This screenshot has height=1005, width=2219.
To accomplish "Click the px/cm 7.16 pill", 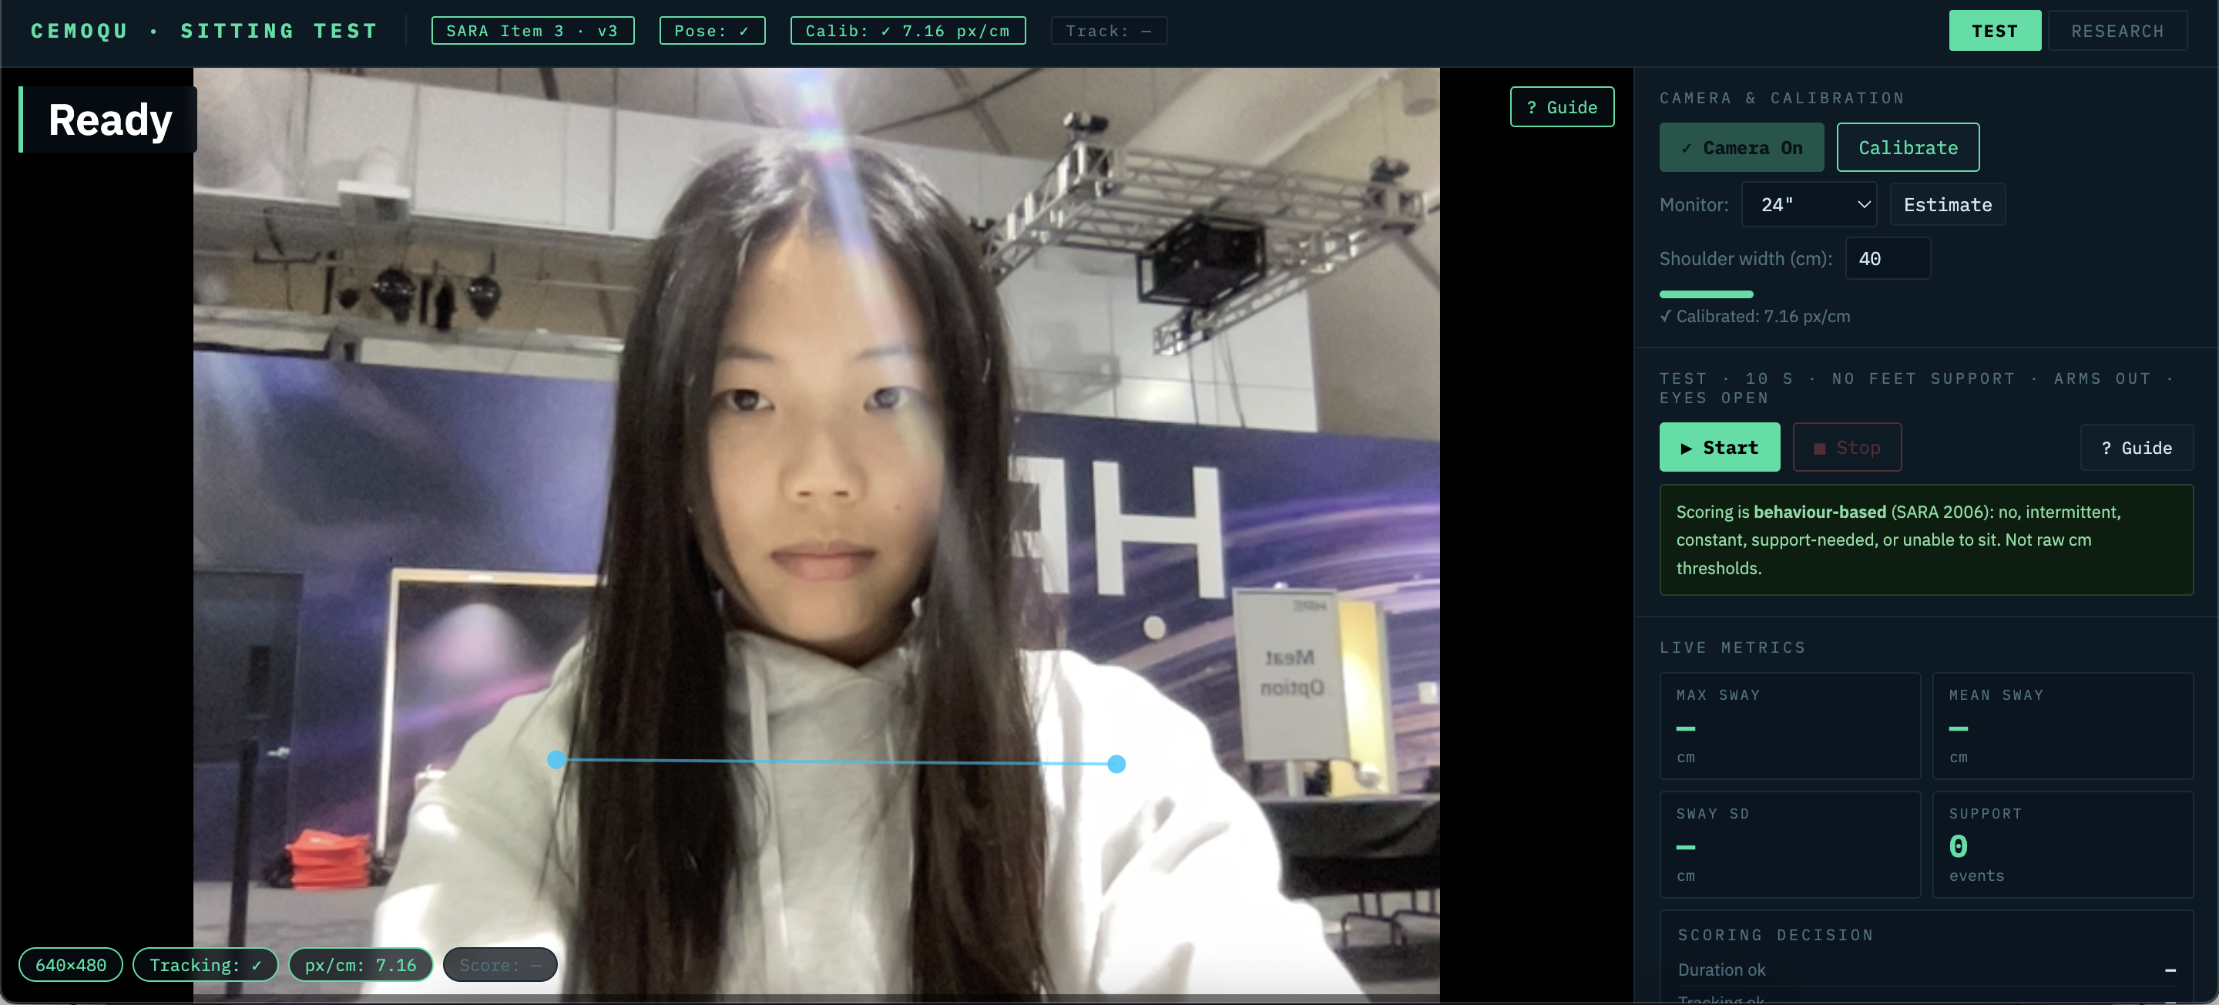I will pyautogui.click(x=359, y=964).
